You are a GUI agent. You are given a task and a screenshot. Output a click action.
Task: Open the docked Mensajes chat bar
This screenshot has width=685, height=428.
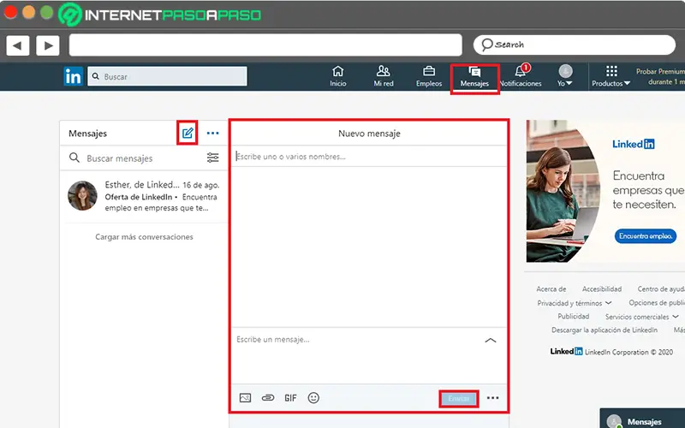click(x=642, y=420)
